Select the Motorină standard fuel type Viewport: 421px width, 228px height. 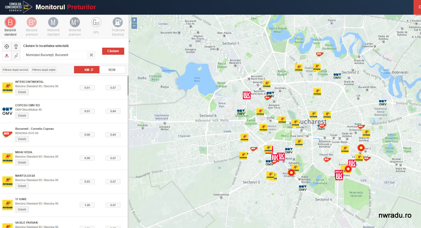click(53, 27)
